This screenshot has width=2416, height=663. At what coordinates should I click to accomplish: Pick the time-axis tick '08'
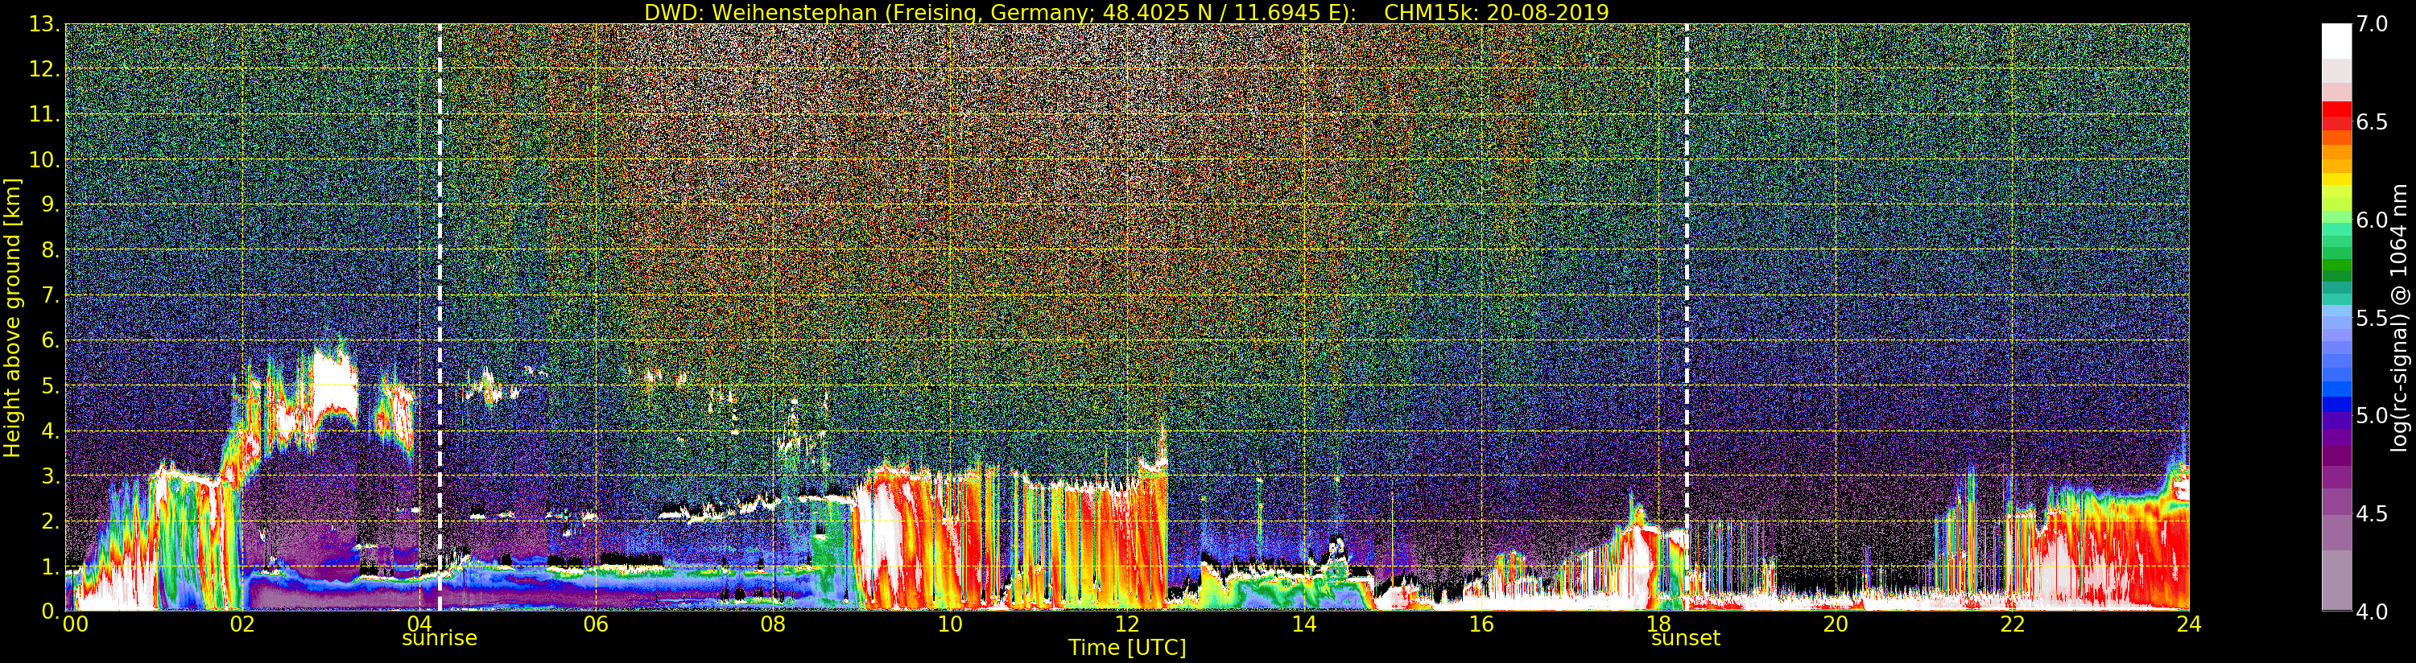773,624
